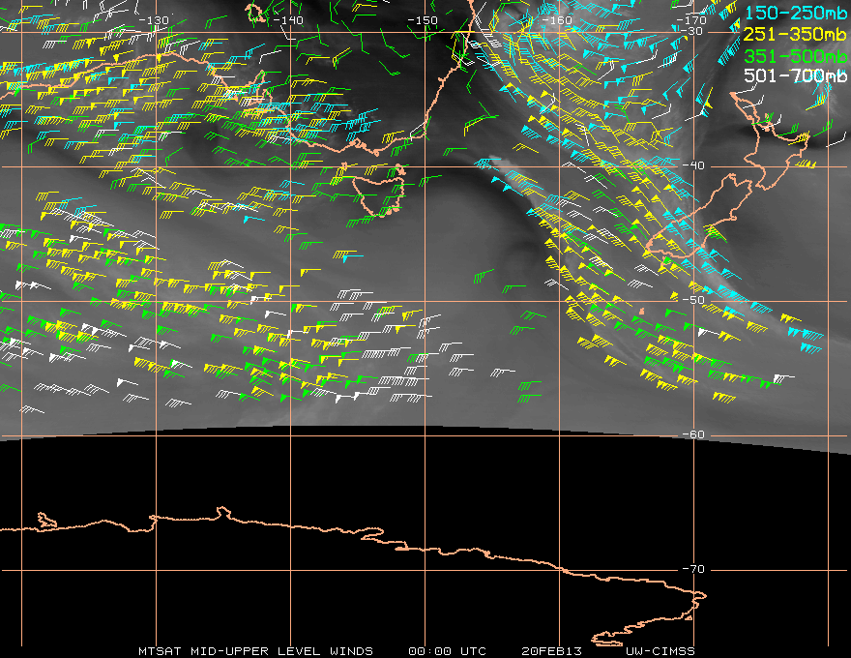Click the -60 latitude label

[693, 434]
